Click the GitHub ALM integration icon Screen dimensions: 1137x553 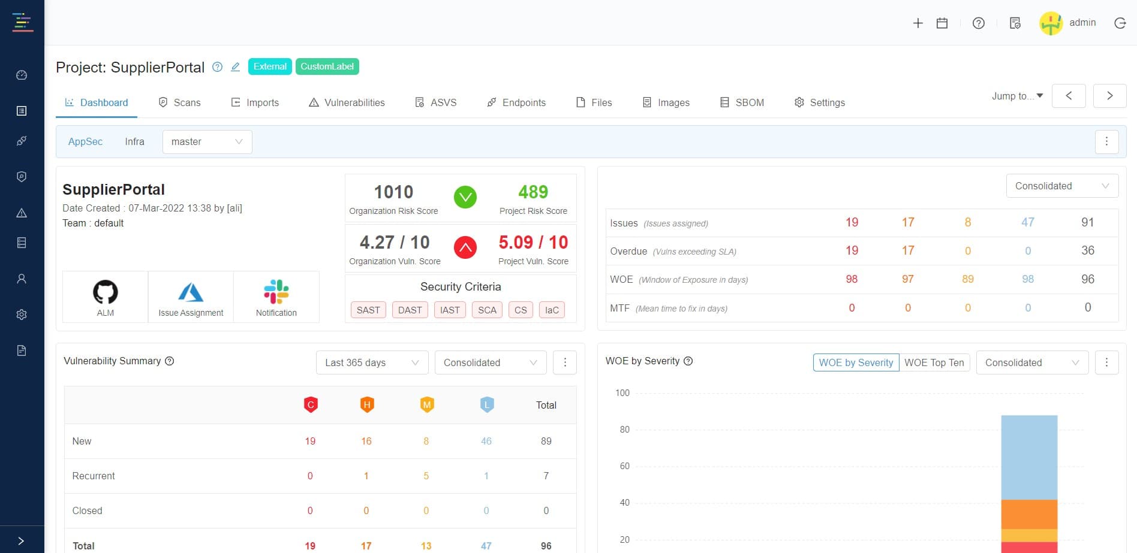(x=105, y=292)
